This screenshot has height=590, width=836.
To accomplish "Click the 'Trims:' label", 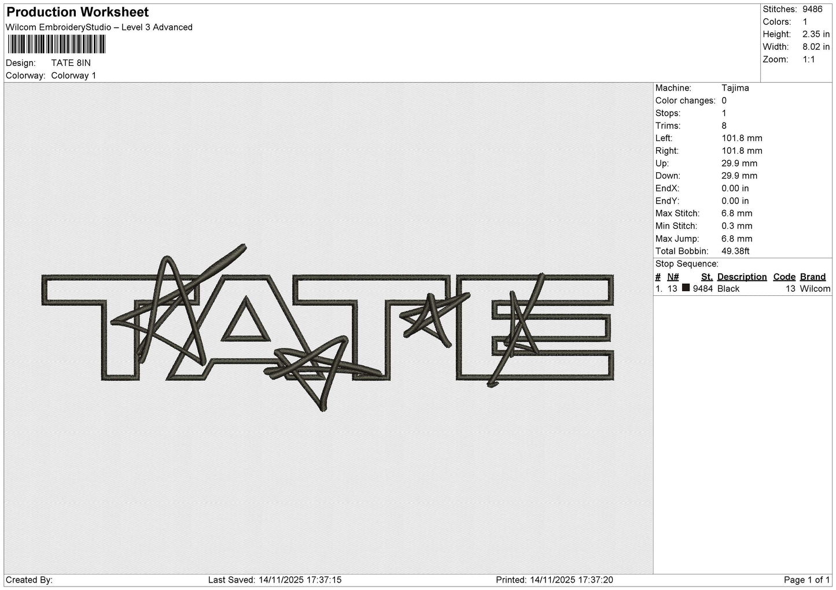I will click(668, 125).
